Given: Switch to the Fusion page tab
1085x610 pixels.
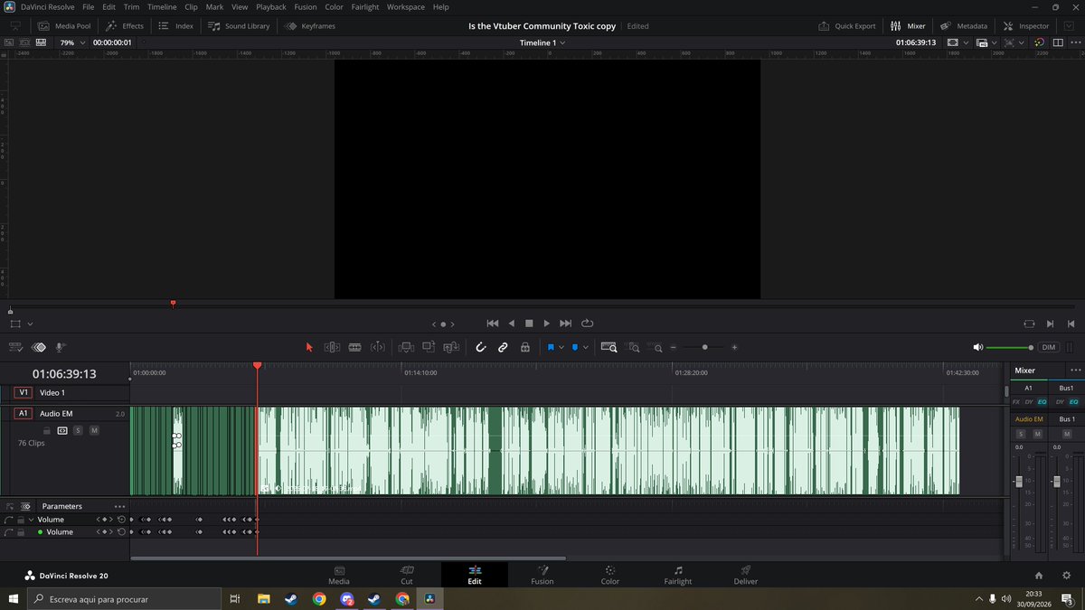Looking at the screenshot, I should pyautogui.click(x=542, y=575).
